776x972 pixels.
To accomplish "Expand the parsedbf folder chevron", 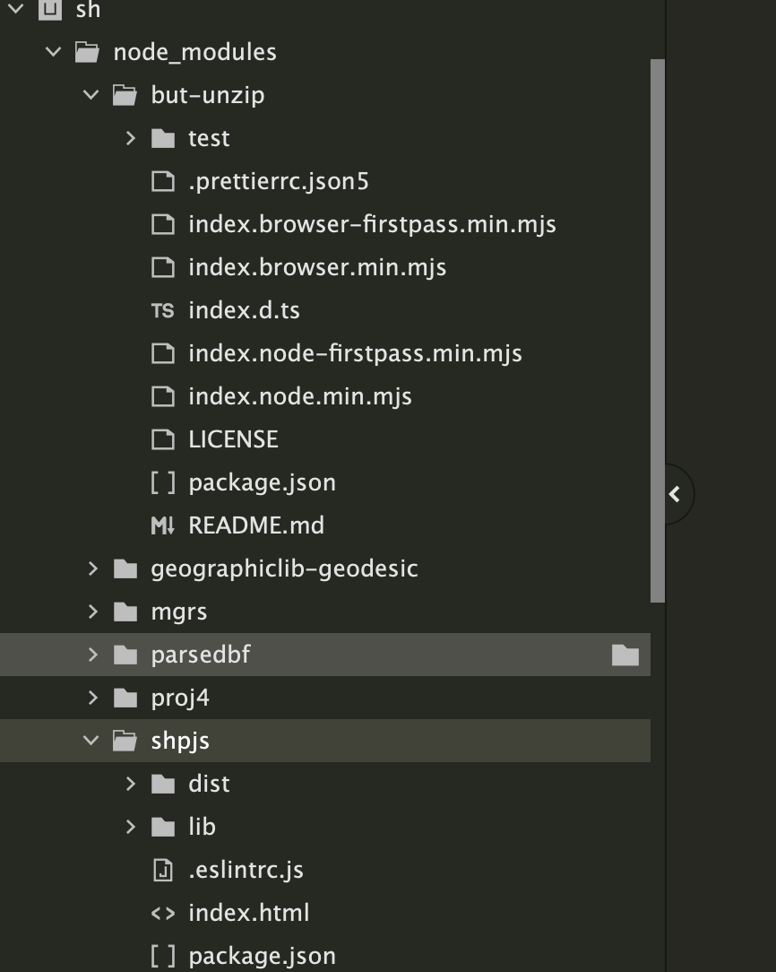I will tap(93, 655).
